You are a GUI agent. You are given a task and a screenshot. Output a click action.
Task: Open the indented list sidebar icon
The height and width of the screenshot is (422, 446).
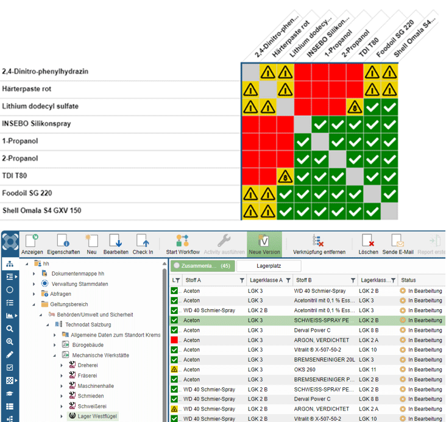click(10, 276)
